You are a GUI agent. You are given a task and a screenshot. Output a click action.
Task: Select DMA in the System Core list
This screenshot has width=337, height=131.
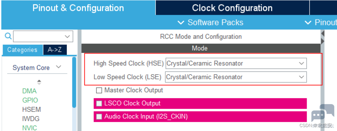(29, 91)
